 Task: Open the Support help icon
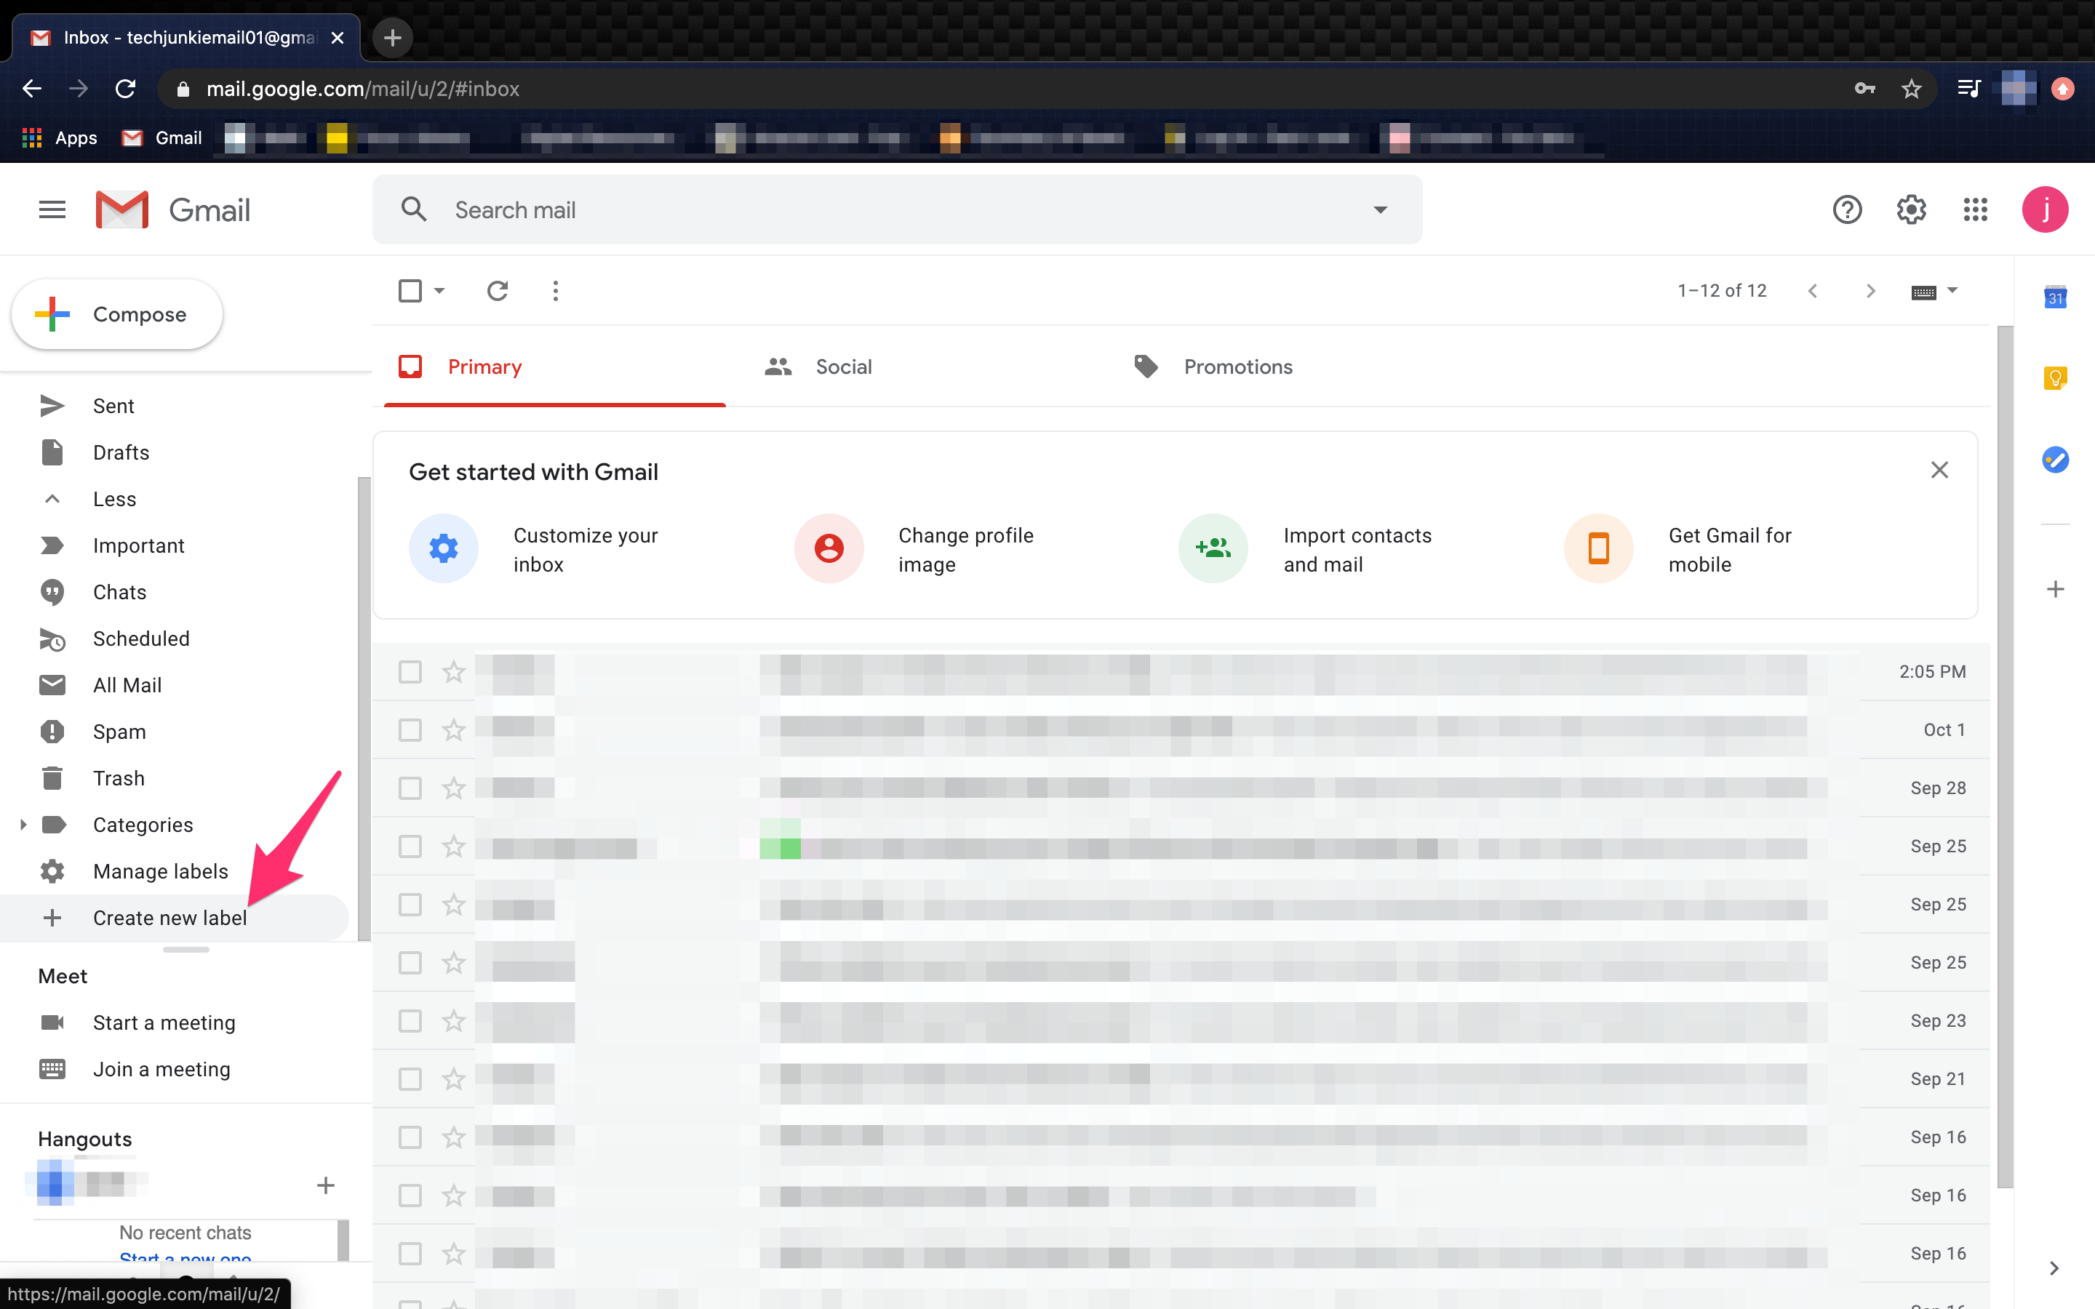click(x=1846, y=209)
